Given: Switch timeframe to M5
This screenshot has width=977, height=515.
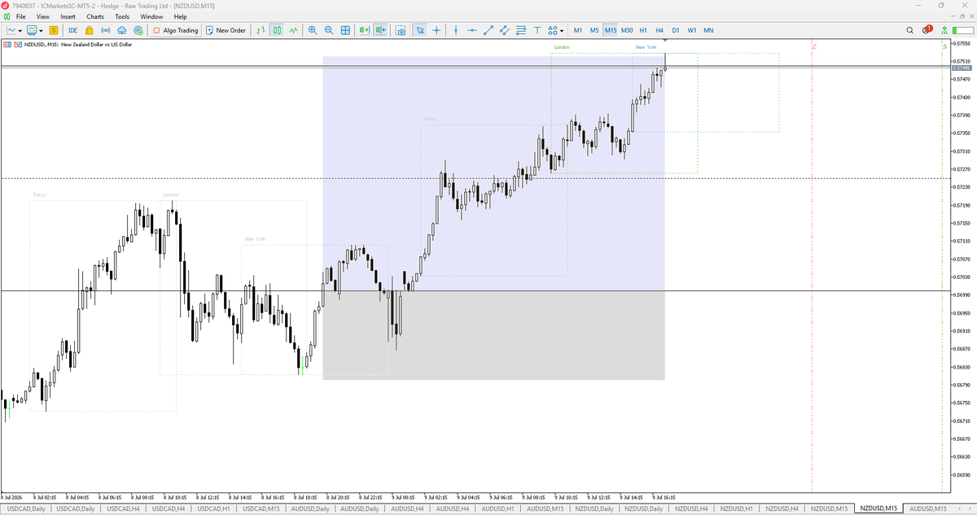Looking at the screenshot, I should pos(594,30).
